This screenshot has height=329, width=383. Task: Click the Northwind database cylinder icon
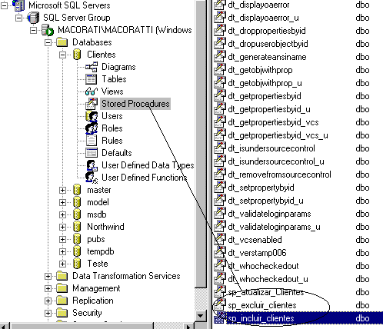[77, 227]
